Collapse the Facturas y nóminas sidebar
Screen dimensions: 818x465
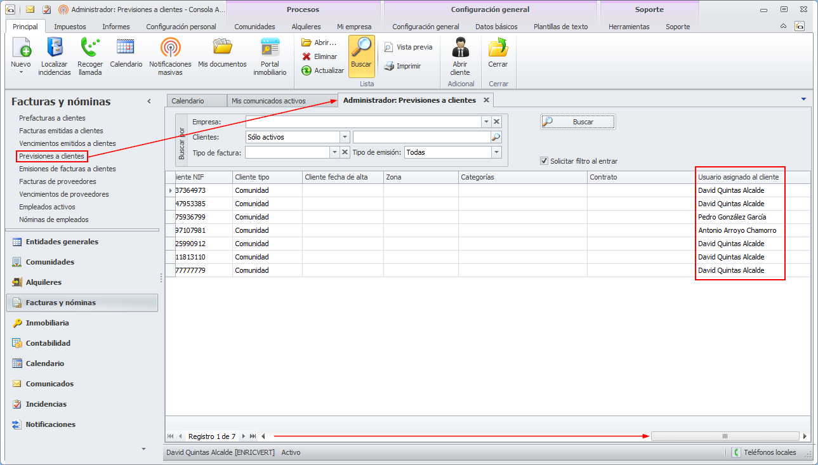pos(149,102)
